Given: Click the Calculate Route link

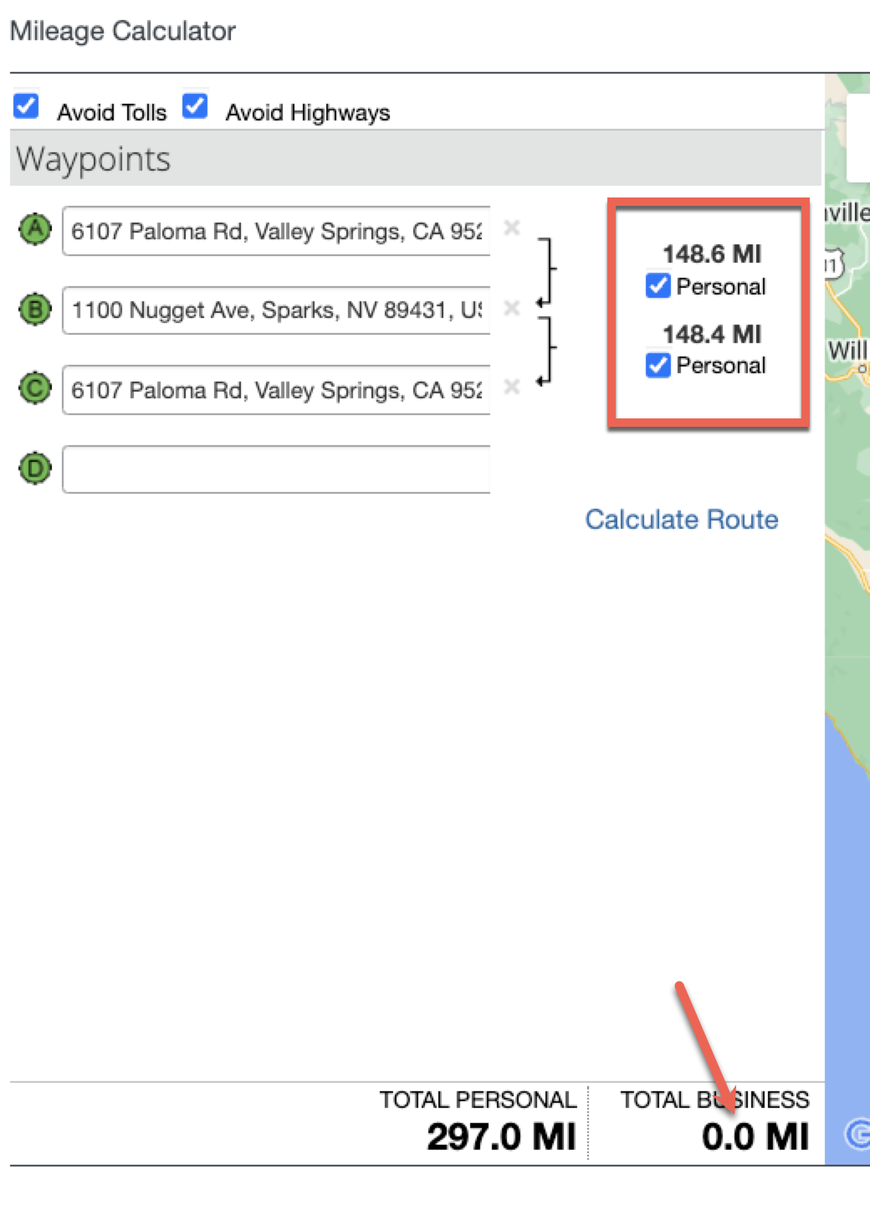Looking at the screenshot, I should (681, 520).
